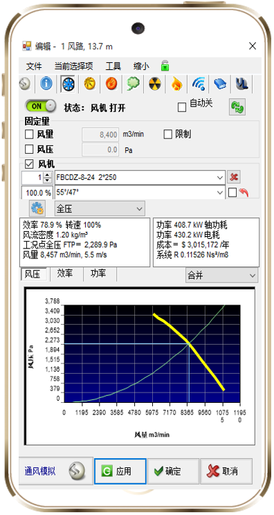Image resolution: width=274 pixels, height=515 pixels.
Task: Check the 风量 fixed quantity checkbox
Action: click(29, 134)
